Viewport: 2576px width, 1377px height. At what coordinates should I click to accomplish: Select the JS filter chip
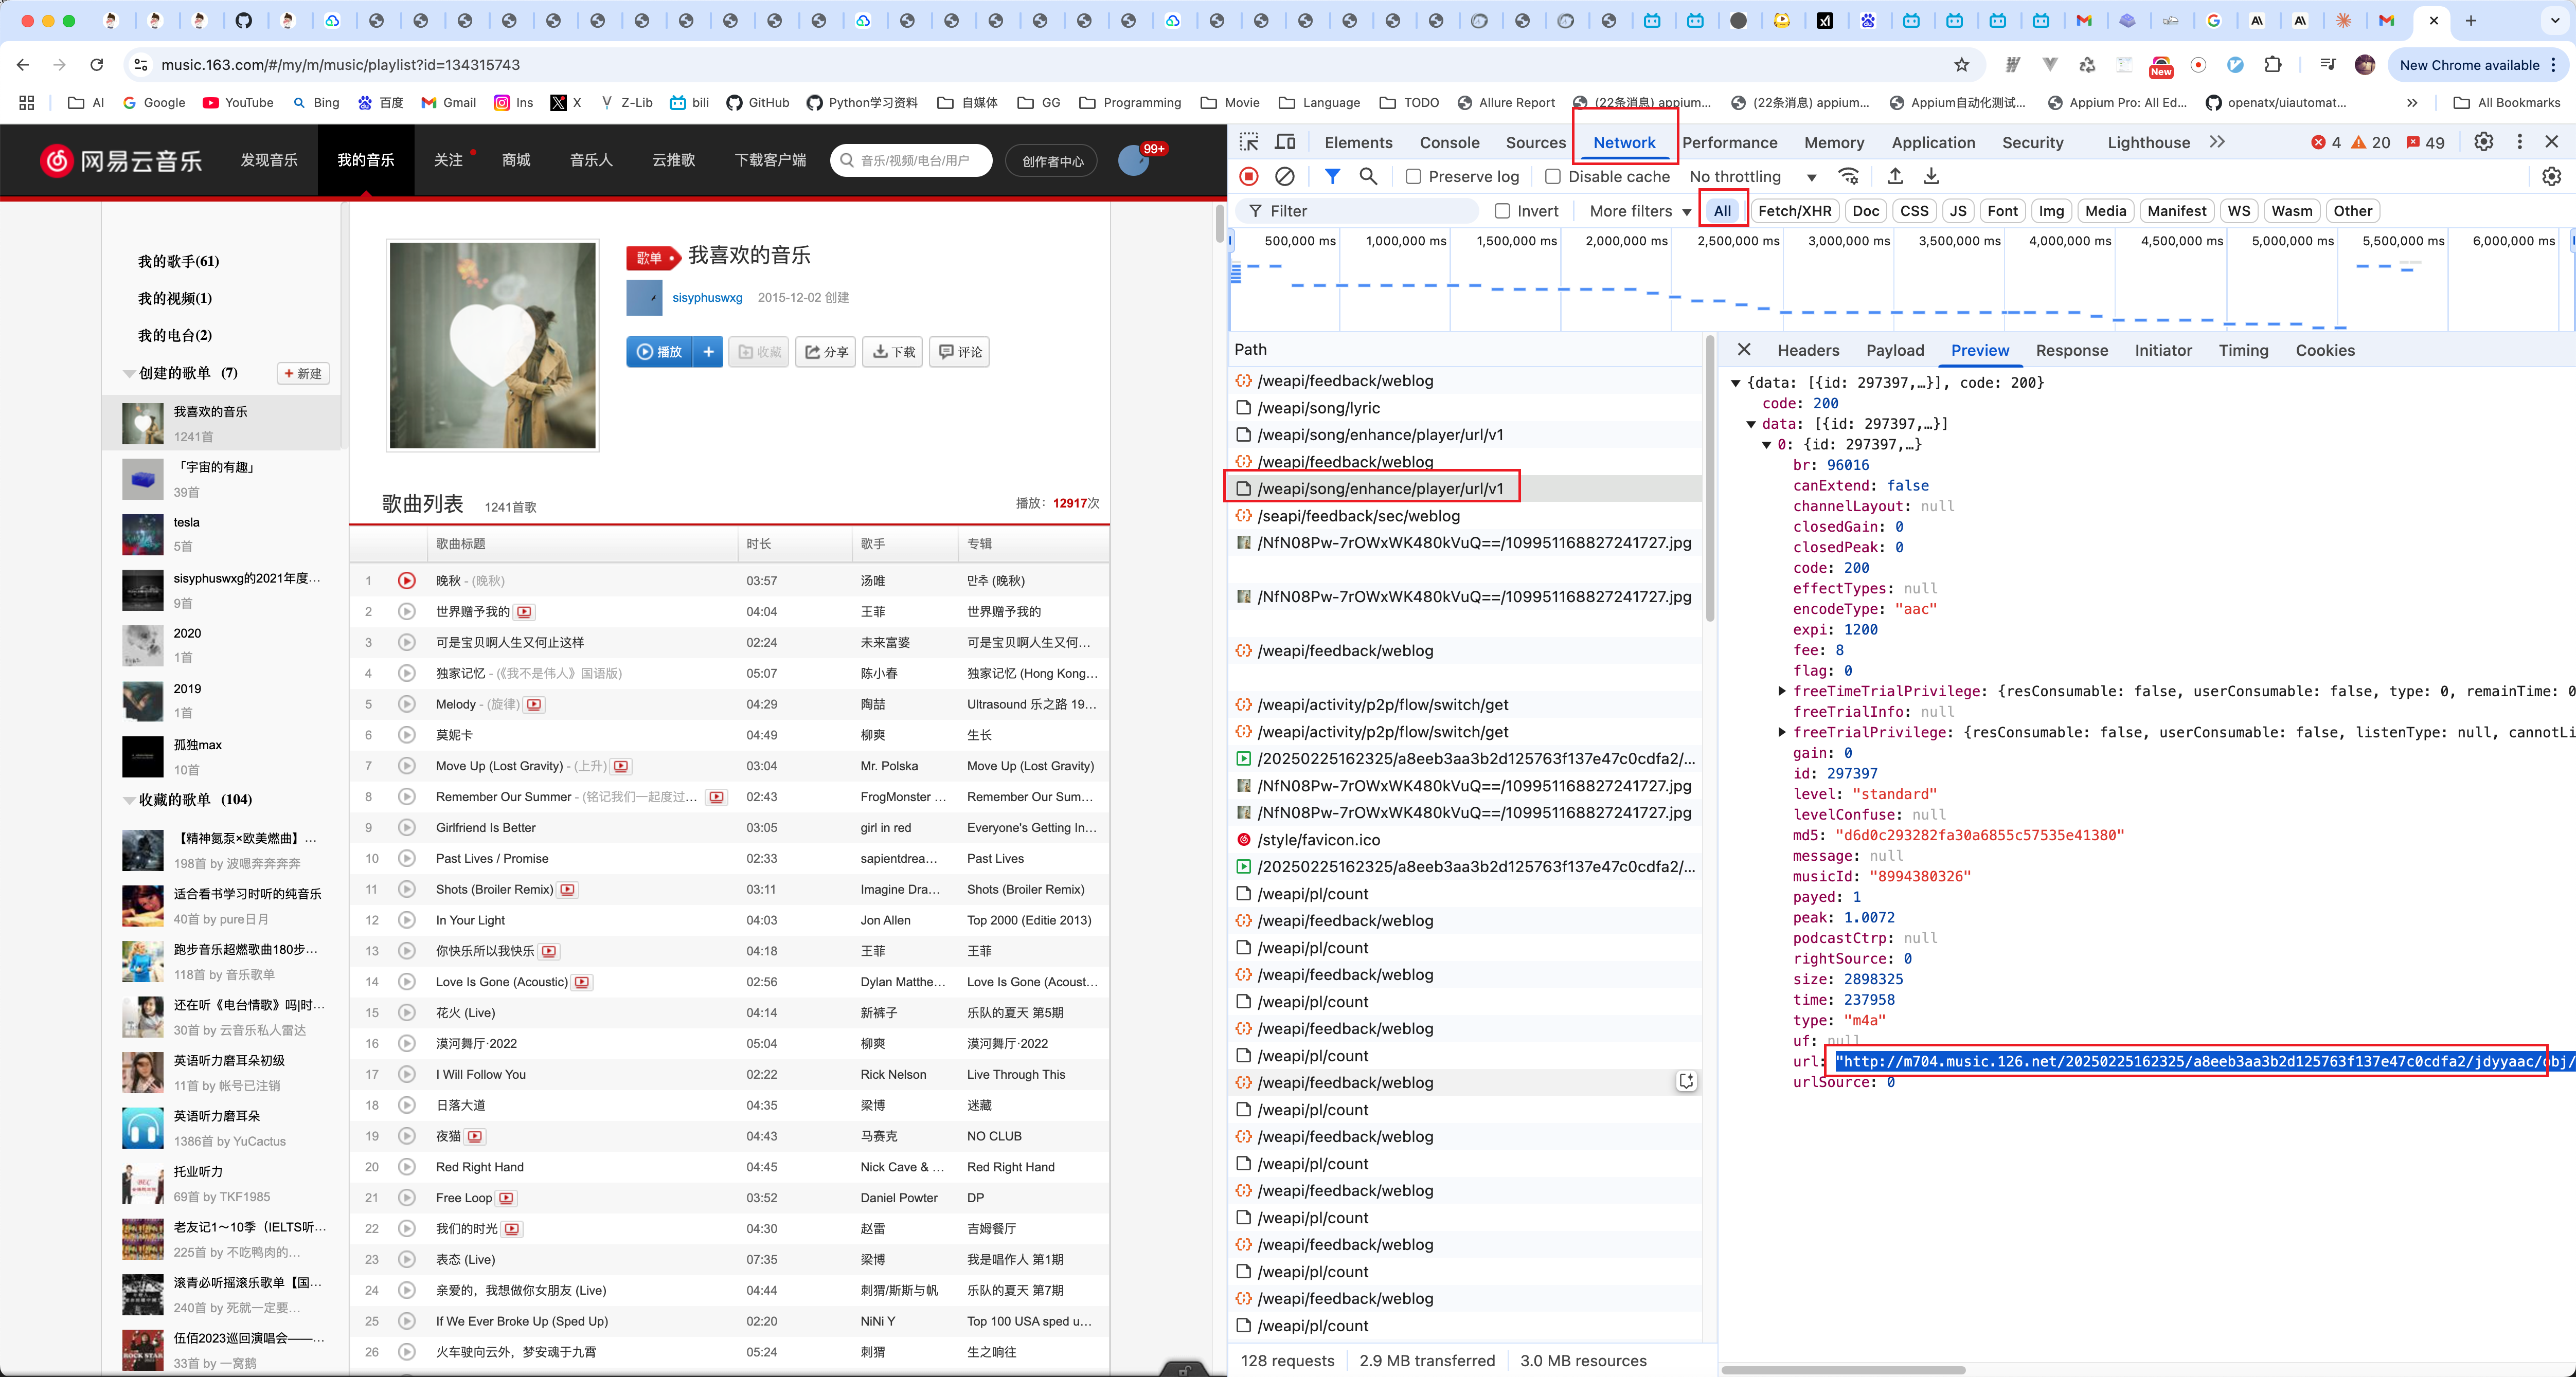pyautogui.click(x=1958, y=211)
